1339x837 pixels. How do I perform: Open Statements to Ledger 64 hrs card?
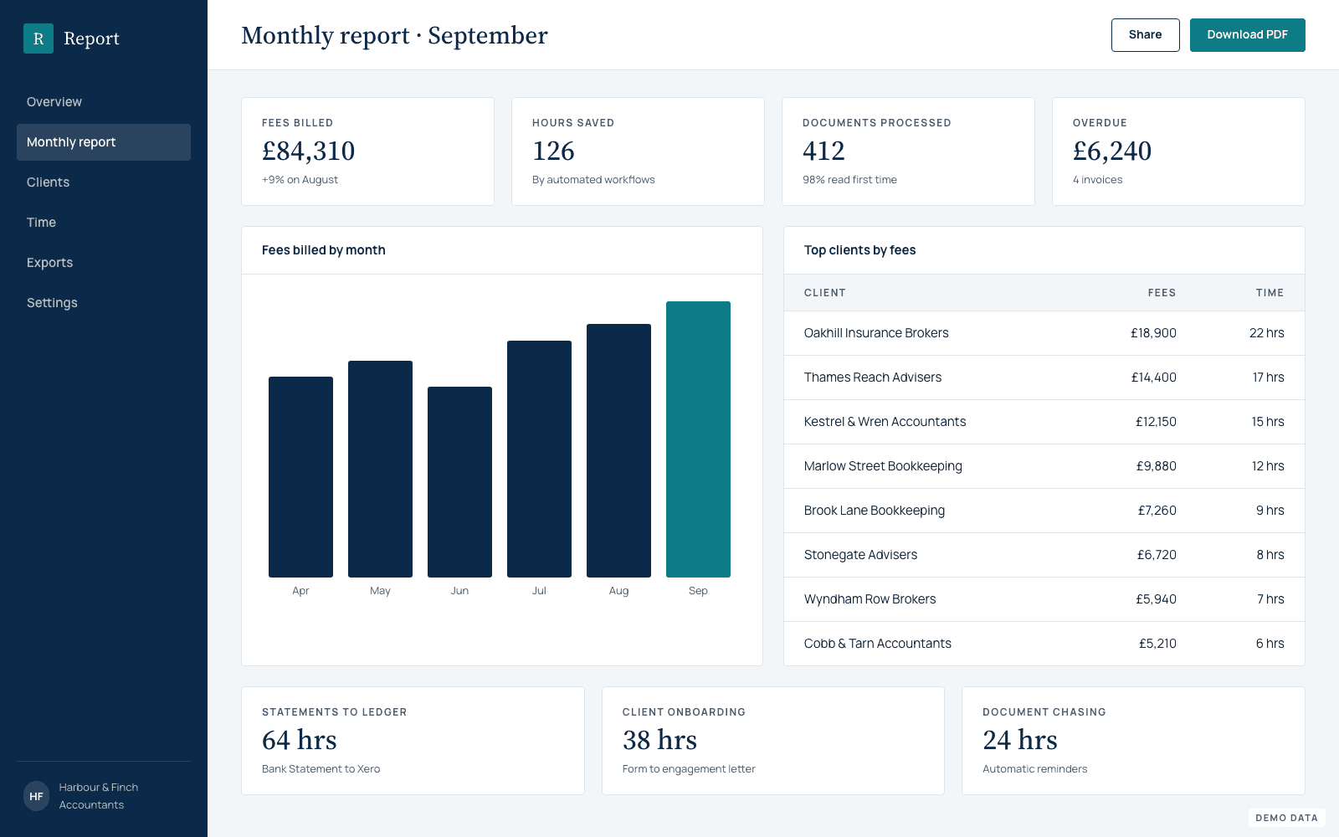[413, 741]
